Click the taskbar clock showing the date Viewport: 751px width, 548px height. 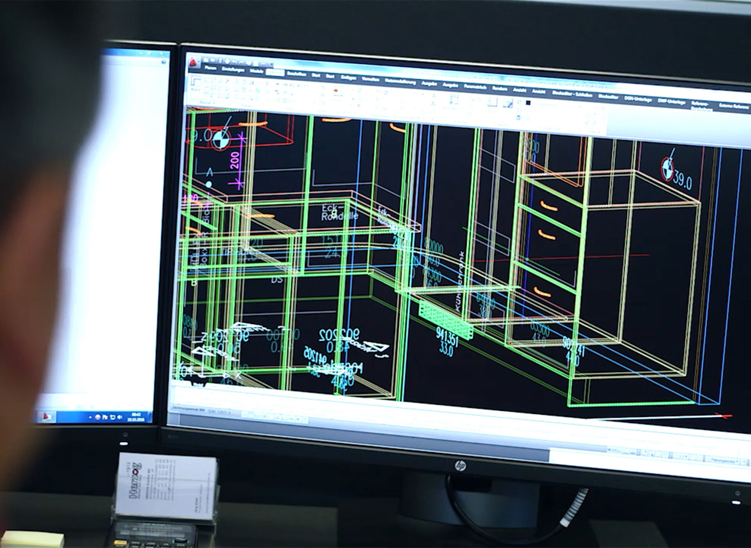point(137,416)
